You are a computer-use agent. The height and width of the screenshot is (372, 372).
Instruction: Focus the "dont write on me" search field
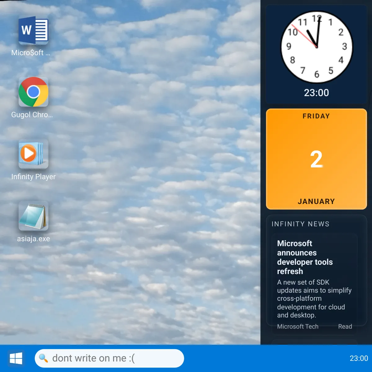115,358
